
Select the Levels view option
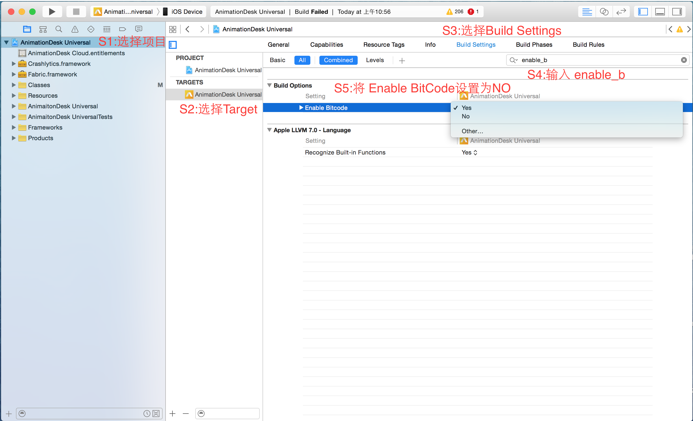(375, 60)
